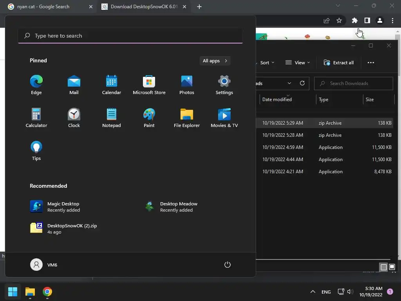Open the clock and date 5:30 AM

pos(370,292)
